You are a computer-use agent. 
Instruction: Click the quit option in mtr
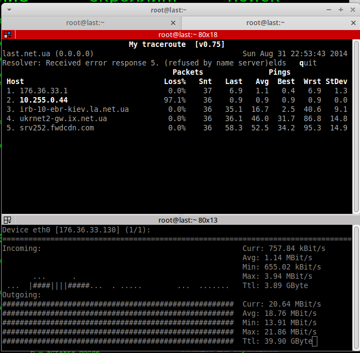tap(308, 63)
